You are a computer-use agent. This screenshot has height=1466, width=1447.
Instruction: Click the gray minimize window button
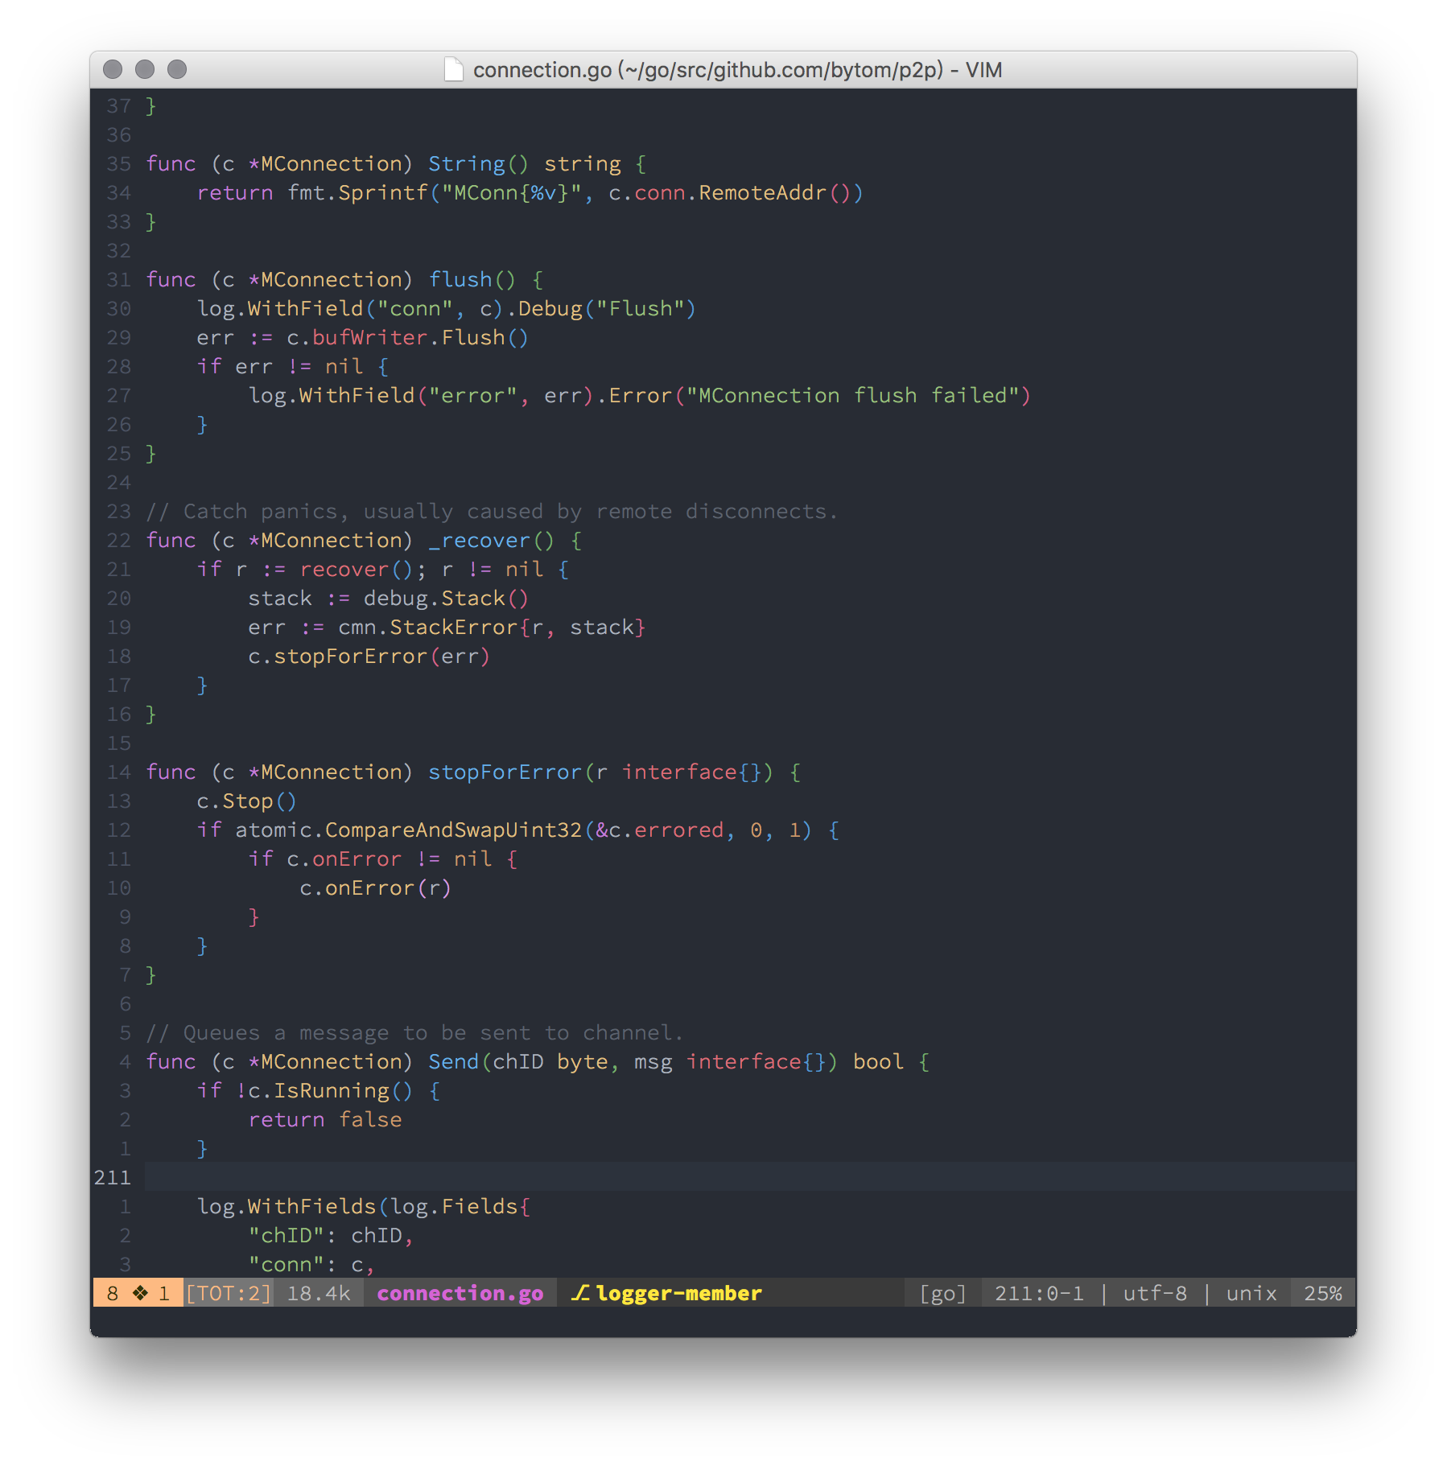click(x=145, y=70)
